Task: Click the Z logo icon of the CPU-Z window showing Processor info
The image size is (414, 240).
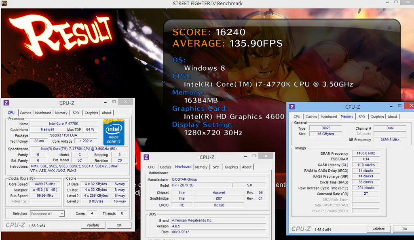Action: coord(6,103)
